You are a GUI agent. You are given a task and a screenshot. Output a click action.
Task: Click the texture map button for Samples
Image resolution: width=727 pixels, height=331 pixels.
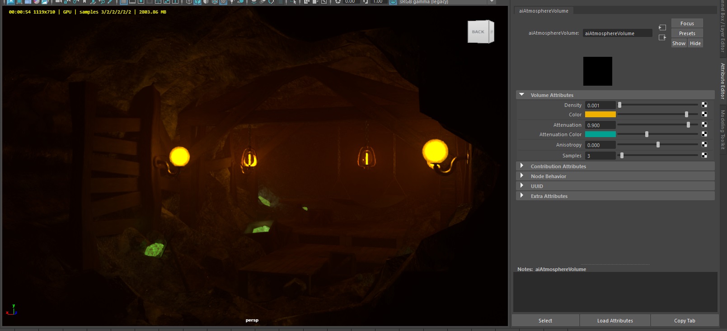click(704, 155)
